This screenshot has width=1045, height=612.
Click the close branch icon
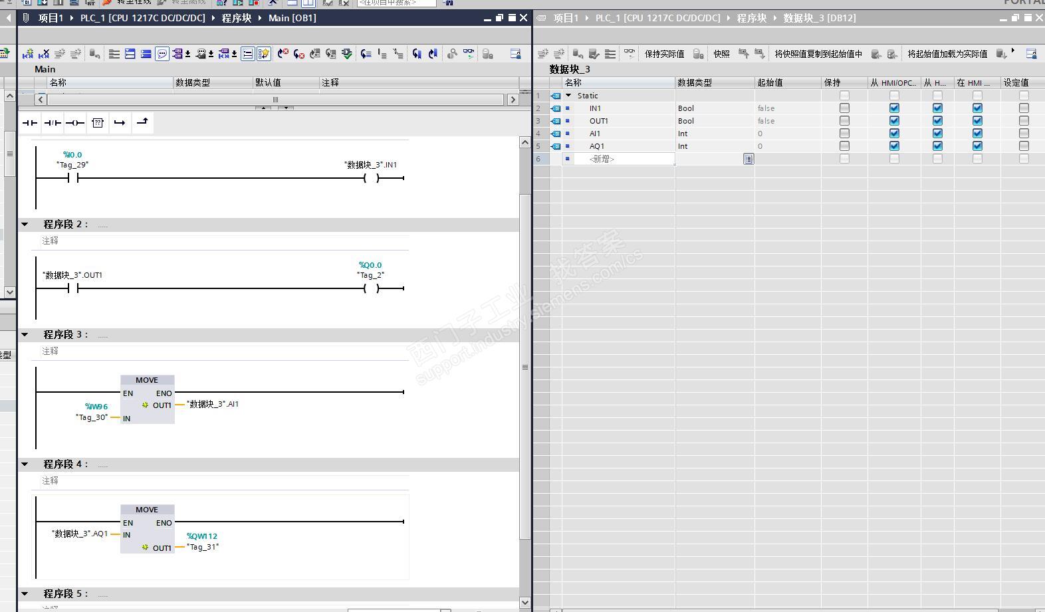coord(142,122)
